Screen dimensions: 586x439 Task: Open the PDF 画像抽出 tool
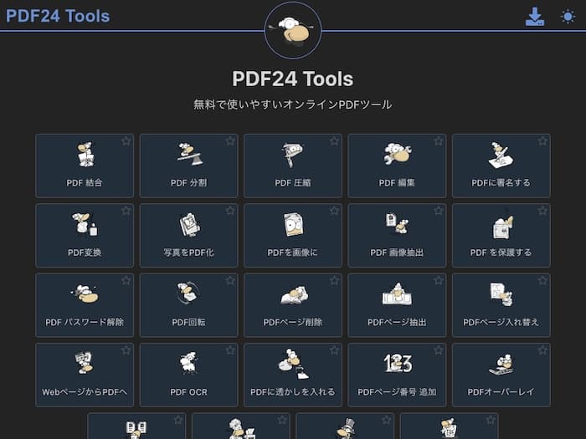click(397, 236)
